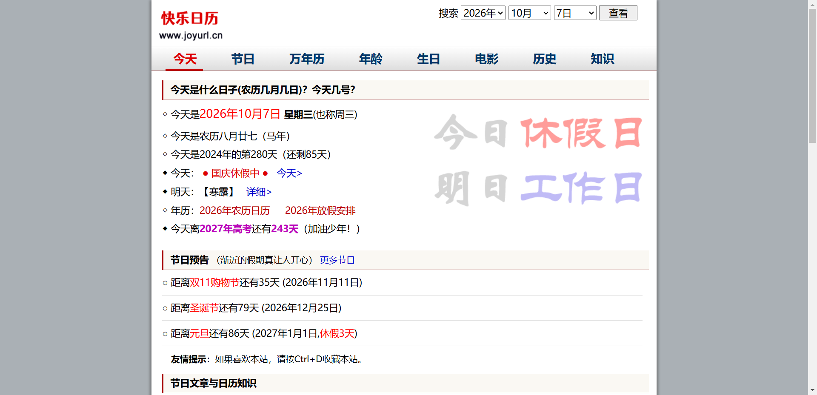Click the date 2026年10月7日 text
This screenshot has width=817, height=395.
coord(240,114)
